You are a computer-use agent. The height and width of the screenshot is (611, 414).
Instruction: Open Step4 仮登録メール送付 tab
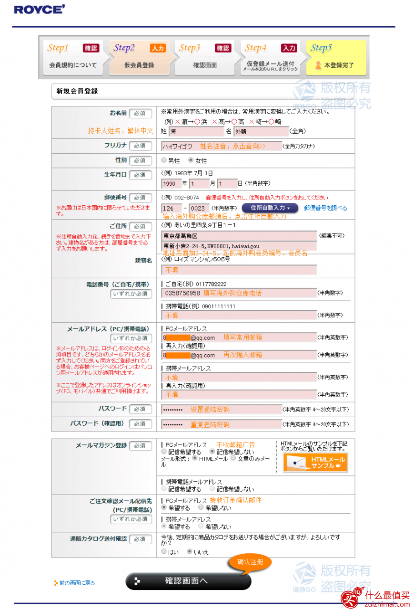(270, 58)
